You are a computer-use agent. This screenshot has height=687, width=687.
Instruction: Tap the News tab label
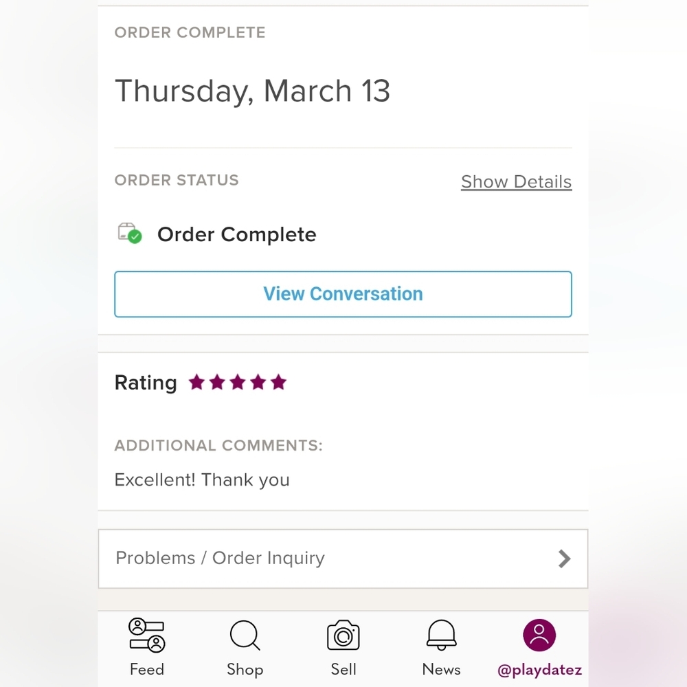(441, 669)
